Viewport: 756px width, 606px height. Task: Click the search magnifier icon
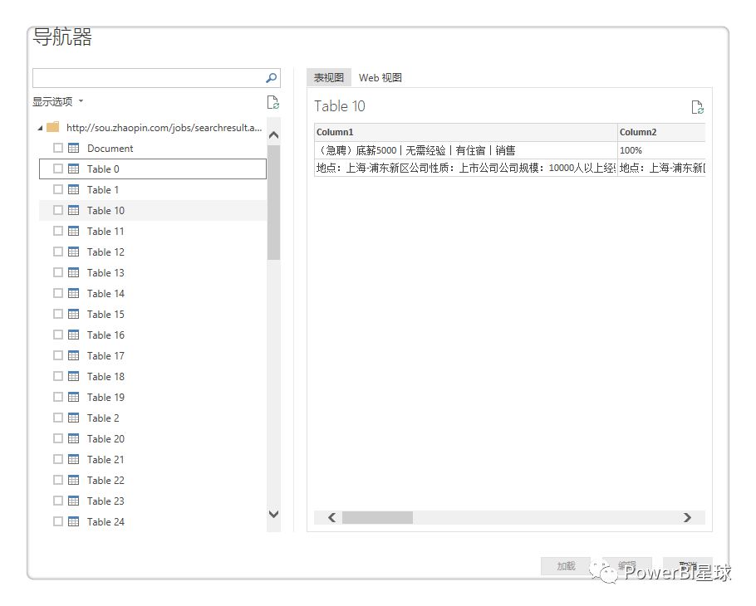(272, 77)
